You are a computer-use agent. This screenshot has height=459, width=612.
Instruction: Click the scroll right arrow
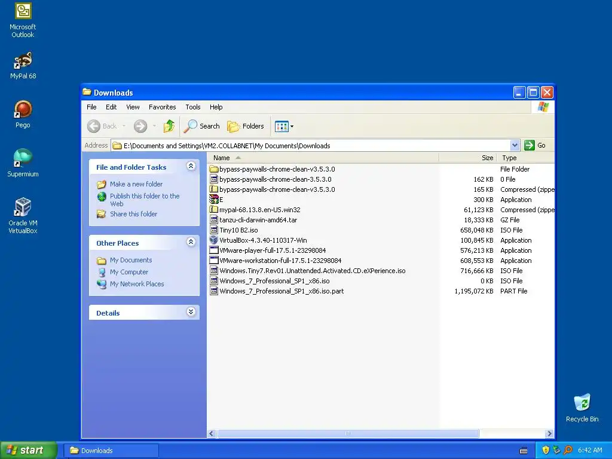(550, 434)
